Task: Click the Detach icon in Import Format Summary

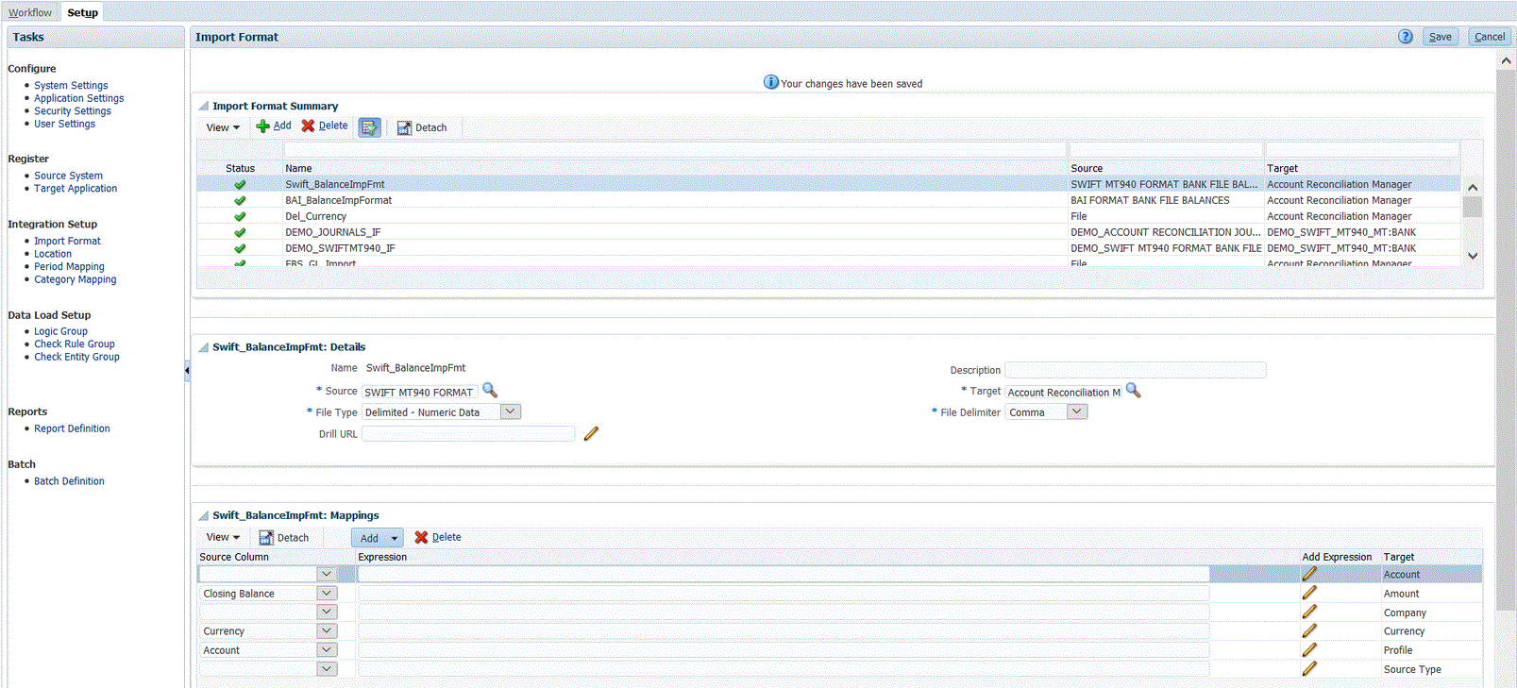Action: pos(404,127)
